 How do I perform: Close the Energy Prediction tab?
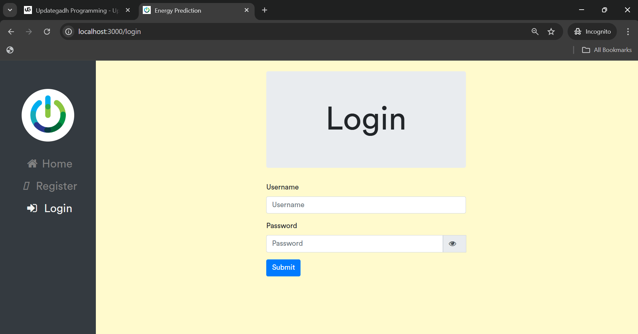[x=247, y=10]
